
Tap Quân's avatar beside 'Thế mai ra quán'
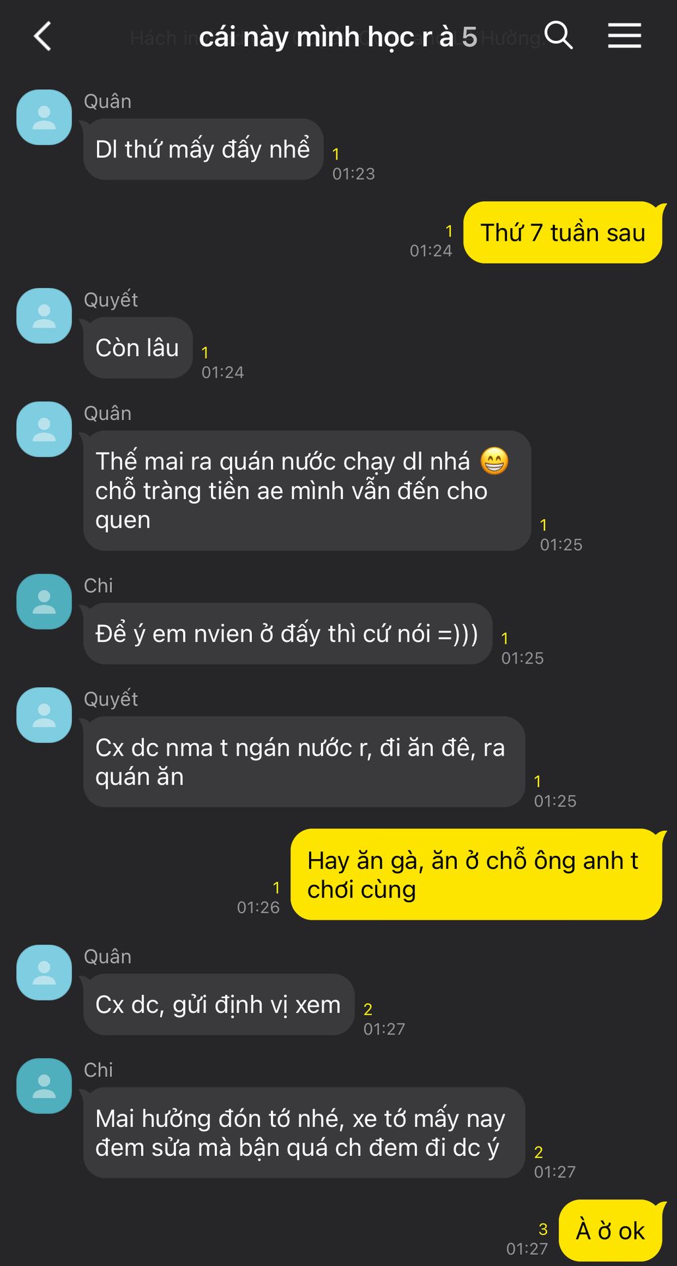coord(44,429)
